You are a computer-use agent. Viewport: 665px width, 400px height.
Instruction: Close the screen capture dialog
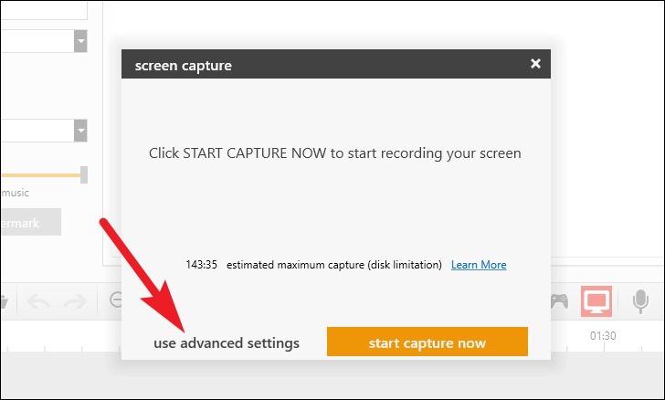tap(535, 64)
